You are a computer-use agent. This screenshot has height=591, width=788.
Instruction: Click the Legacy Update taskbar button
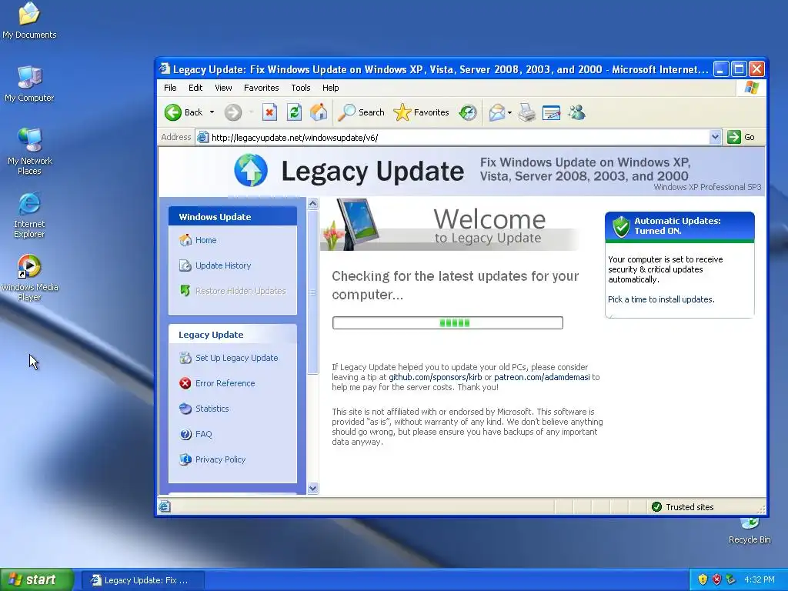(142, 580)
